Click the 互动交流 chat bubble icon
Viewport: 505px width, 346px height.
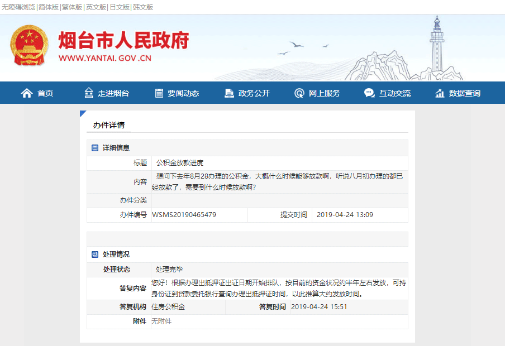(x=369, y=93)
